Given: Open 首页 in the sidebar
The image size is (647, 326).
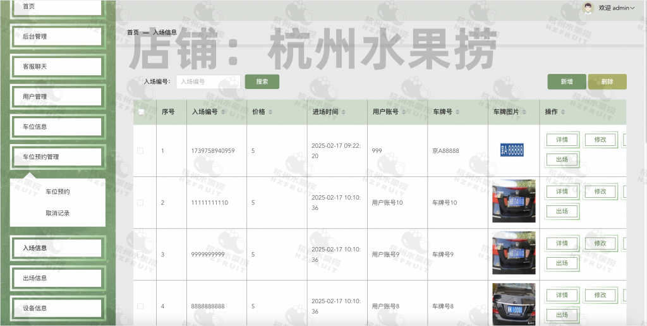Looking at the screenshot, I should (x=57, y=7).
